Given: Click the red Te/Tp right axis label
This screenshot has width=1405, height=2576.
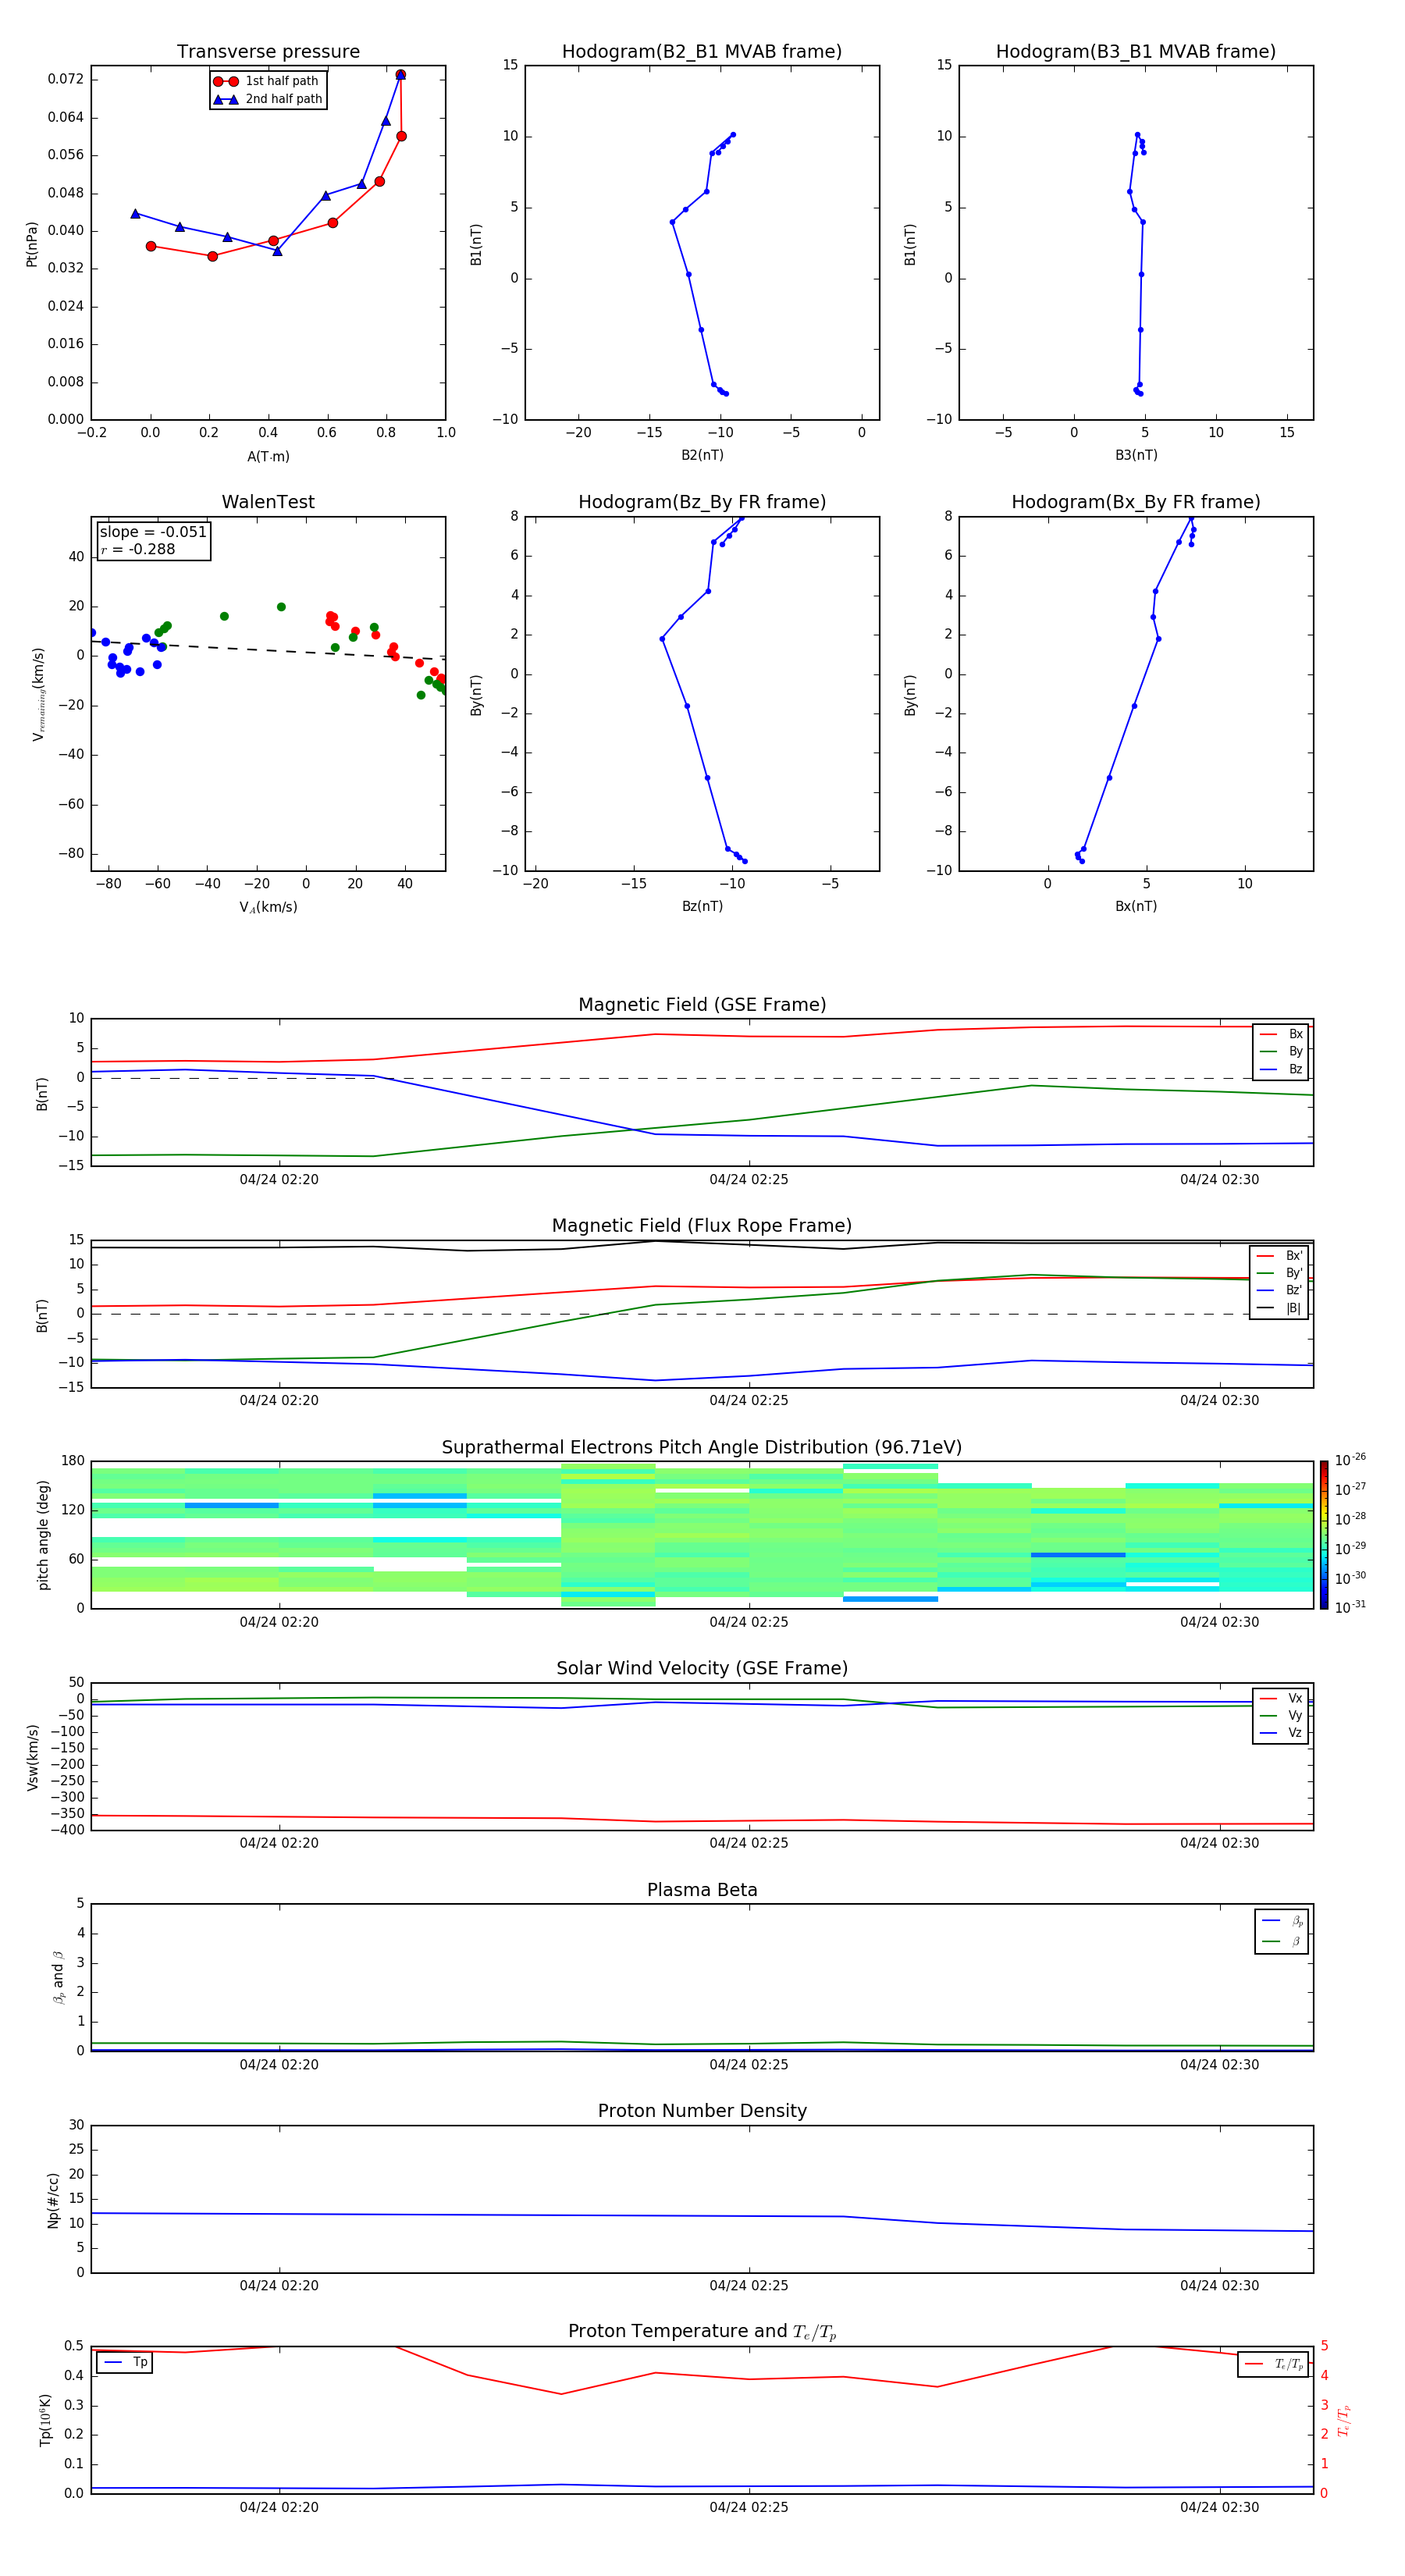Looking at the screenshot, I should point(1344,2420).
